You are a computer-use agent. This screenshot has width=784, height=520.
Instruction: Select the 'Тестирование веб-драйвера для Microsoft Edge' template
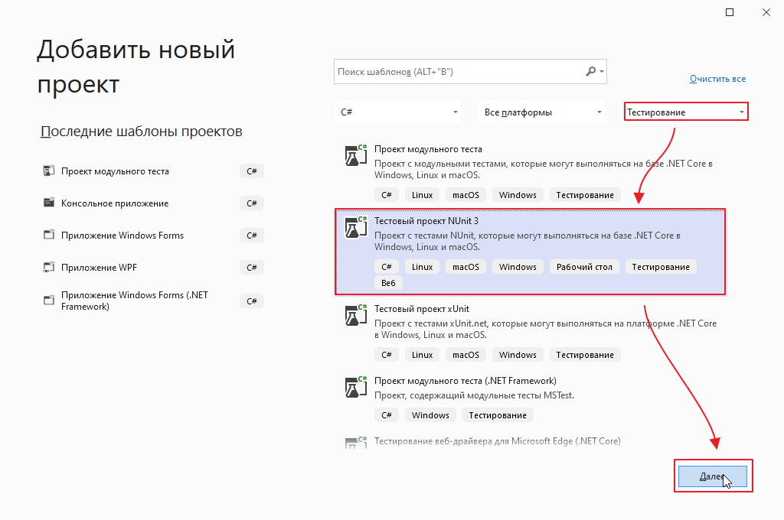coord(497,441)
